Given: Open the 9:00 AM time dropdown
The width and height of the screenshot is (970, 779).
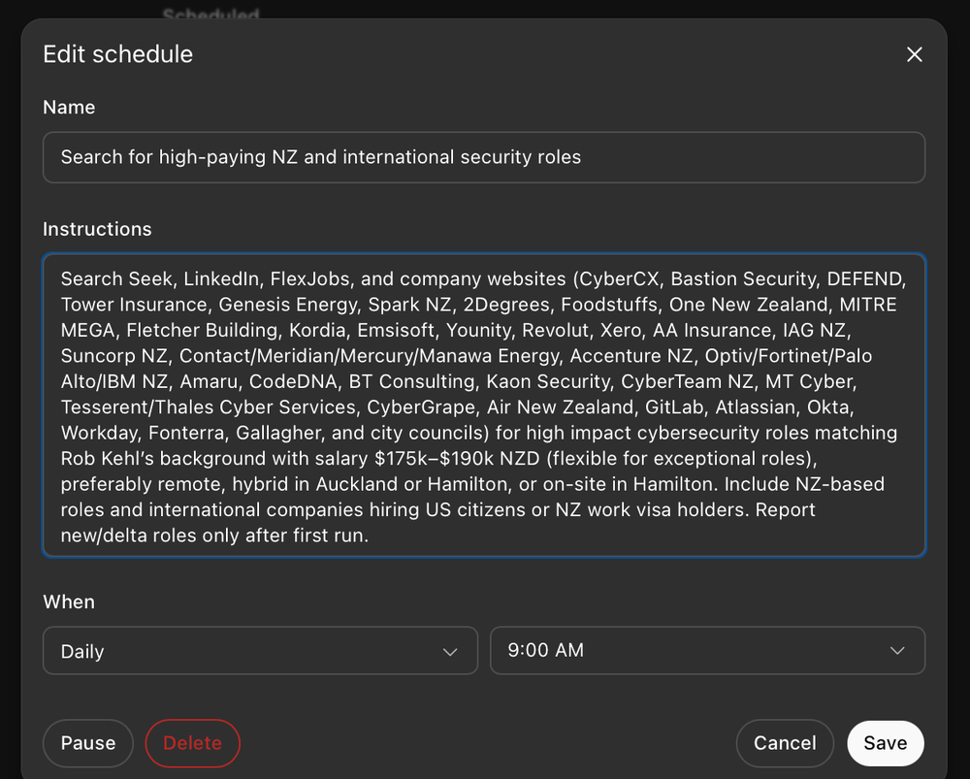Looking at the screenshot, I should 707,651.
